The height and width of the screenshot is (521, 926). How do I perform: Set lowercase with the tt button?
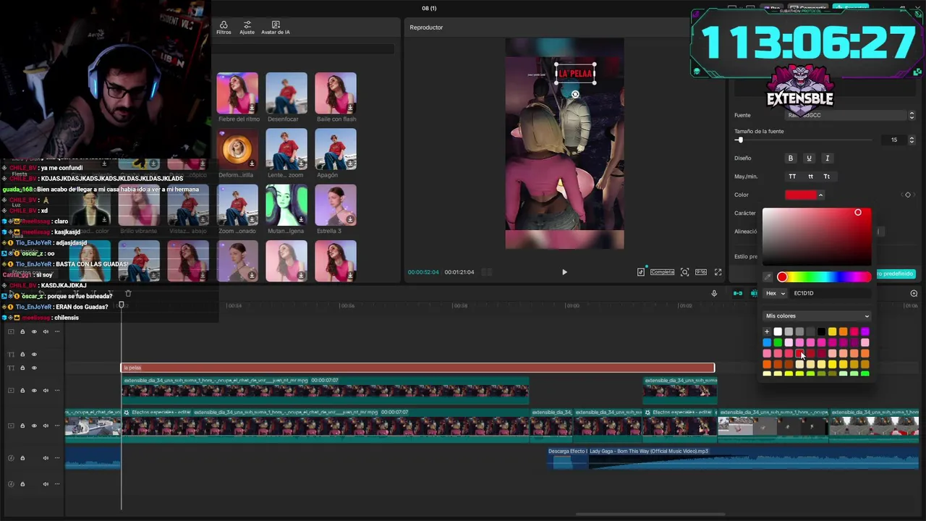810,177
